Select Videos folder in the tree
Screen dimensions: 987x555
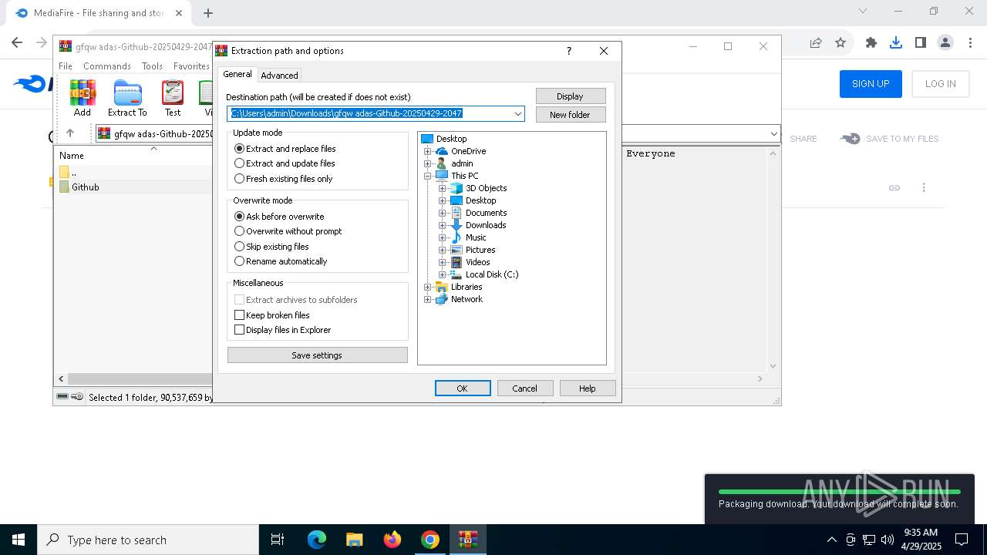pyautogui.click(x=477, y=262)
